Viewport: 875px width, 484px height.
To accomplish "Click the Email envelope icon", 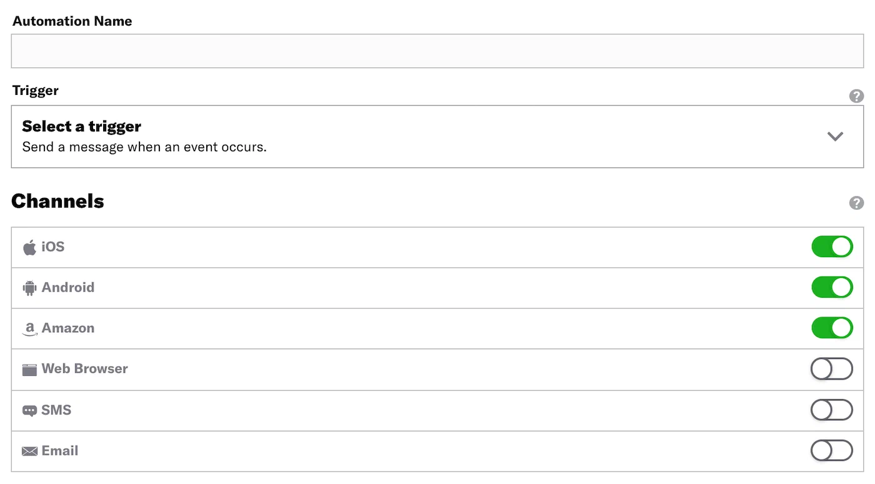I will pos(29,450).
